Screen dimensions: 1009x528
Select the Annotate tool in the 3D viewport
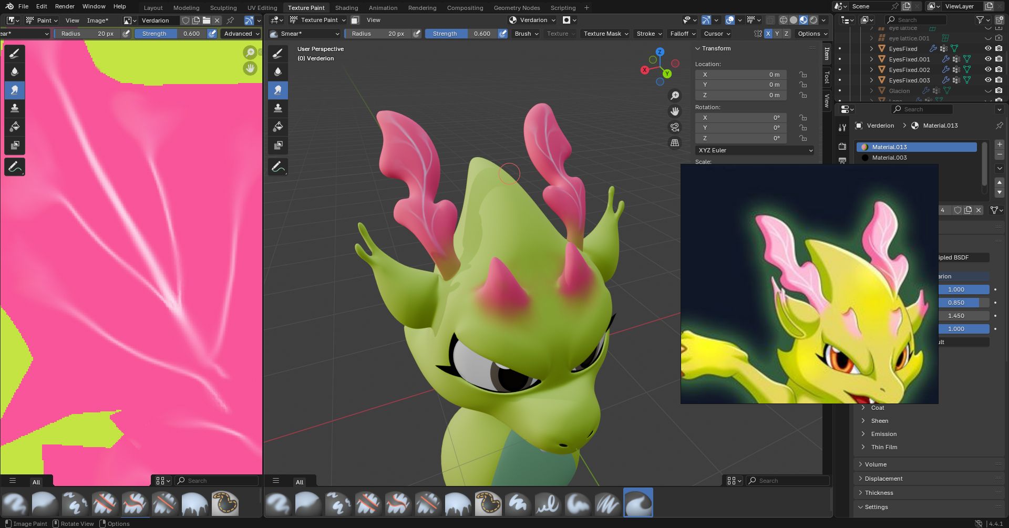coord(278,167)
